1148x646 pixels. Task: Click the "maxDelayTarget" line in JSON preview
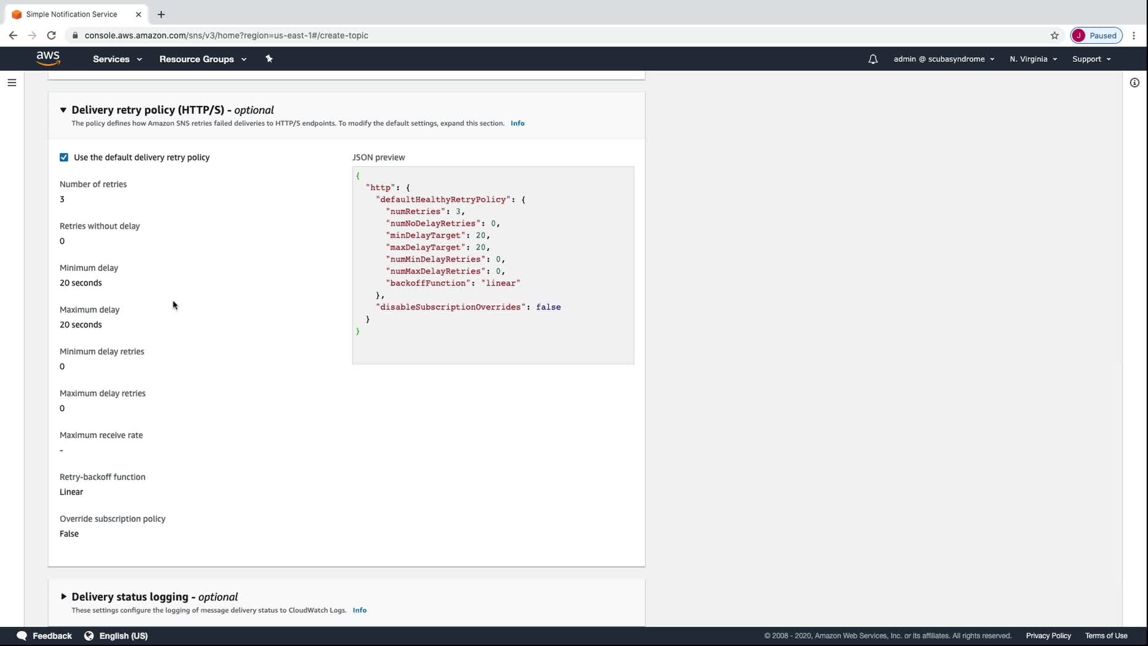tap(437, 247)
